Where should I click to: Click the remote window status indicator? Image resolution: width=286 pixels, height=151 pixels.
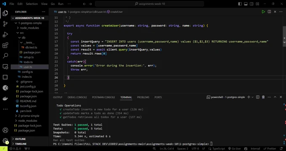(x=4, y=148)
